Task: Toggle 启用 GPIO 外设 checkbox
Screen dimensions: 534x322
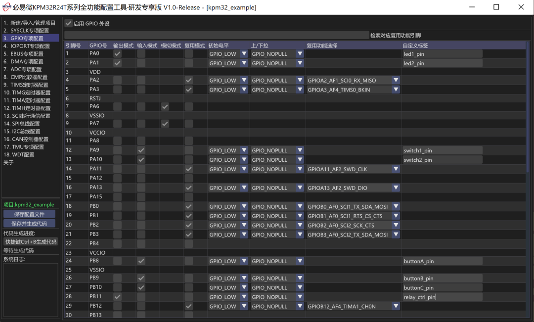Action: 68,23
